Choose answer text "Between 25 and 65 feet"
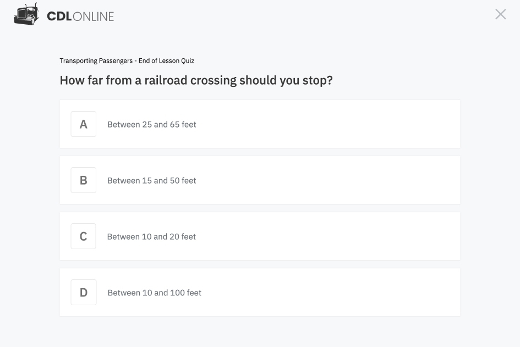The height and width of the screenshot is (347, 520). (152, 125)
